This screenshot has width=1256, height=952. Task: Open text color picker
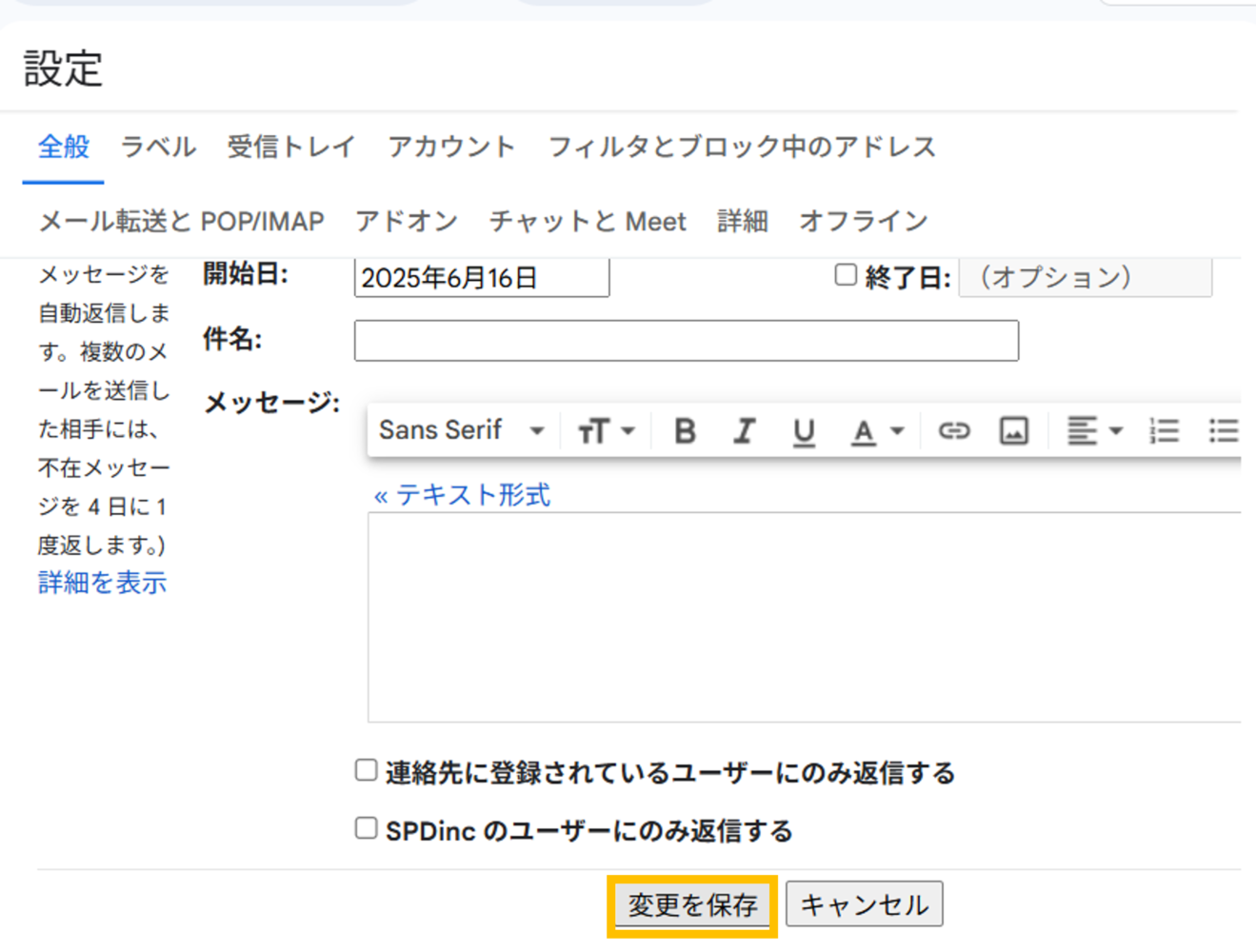(x=876, y=431)
